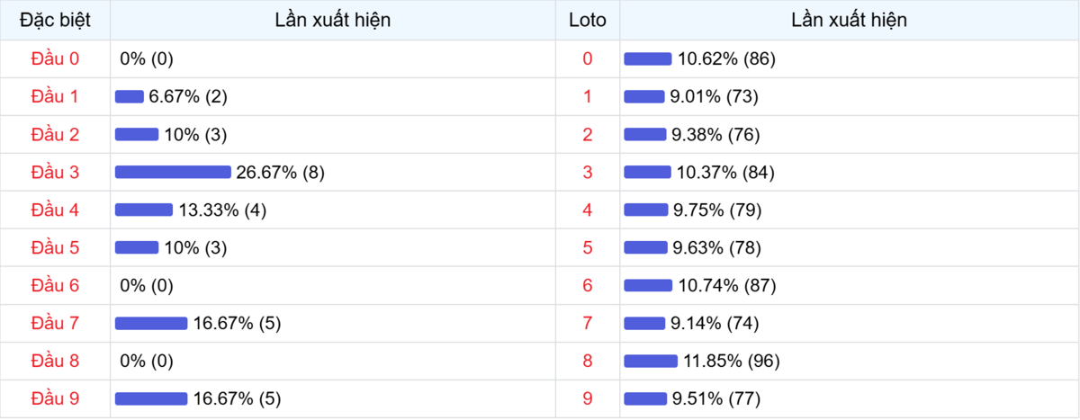Screen dimensions: 1080x420
Task: Click the Đầu 3 row label
Action: point(55,172)
